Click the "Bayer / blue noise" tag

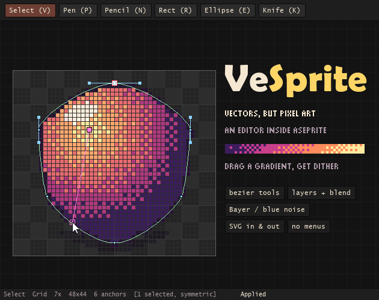[x=267, y=209]
